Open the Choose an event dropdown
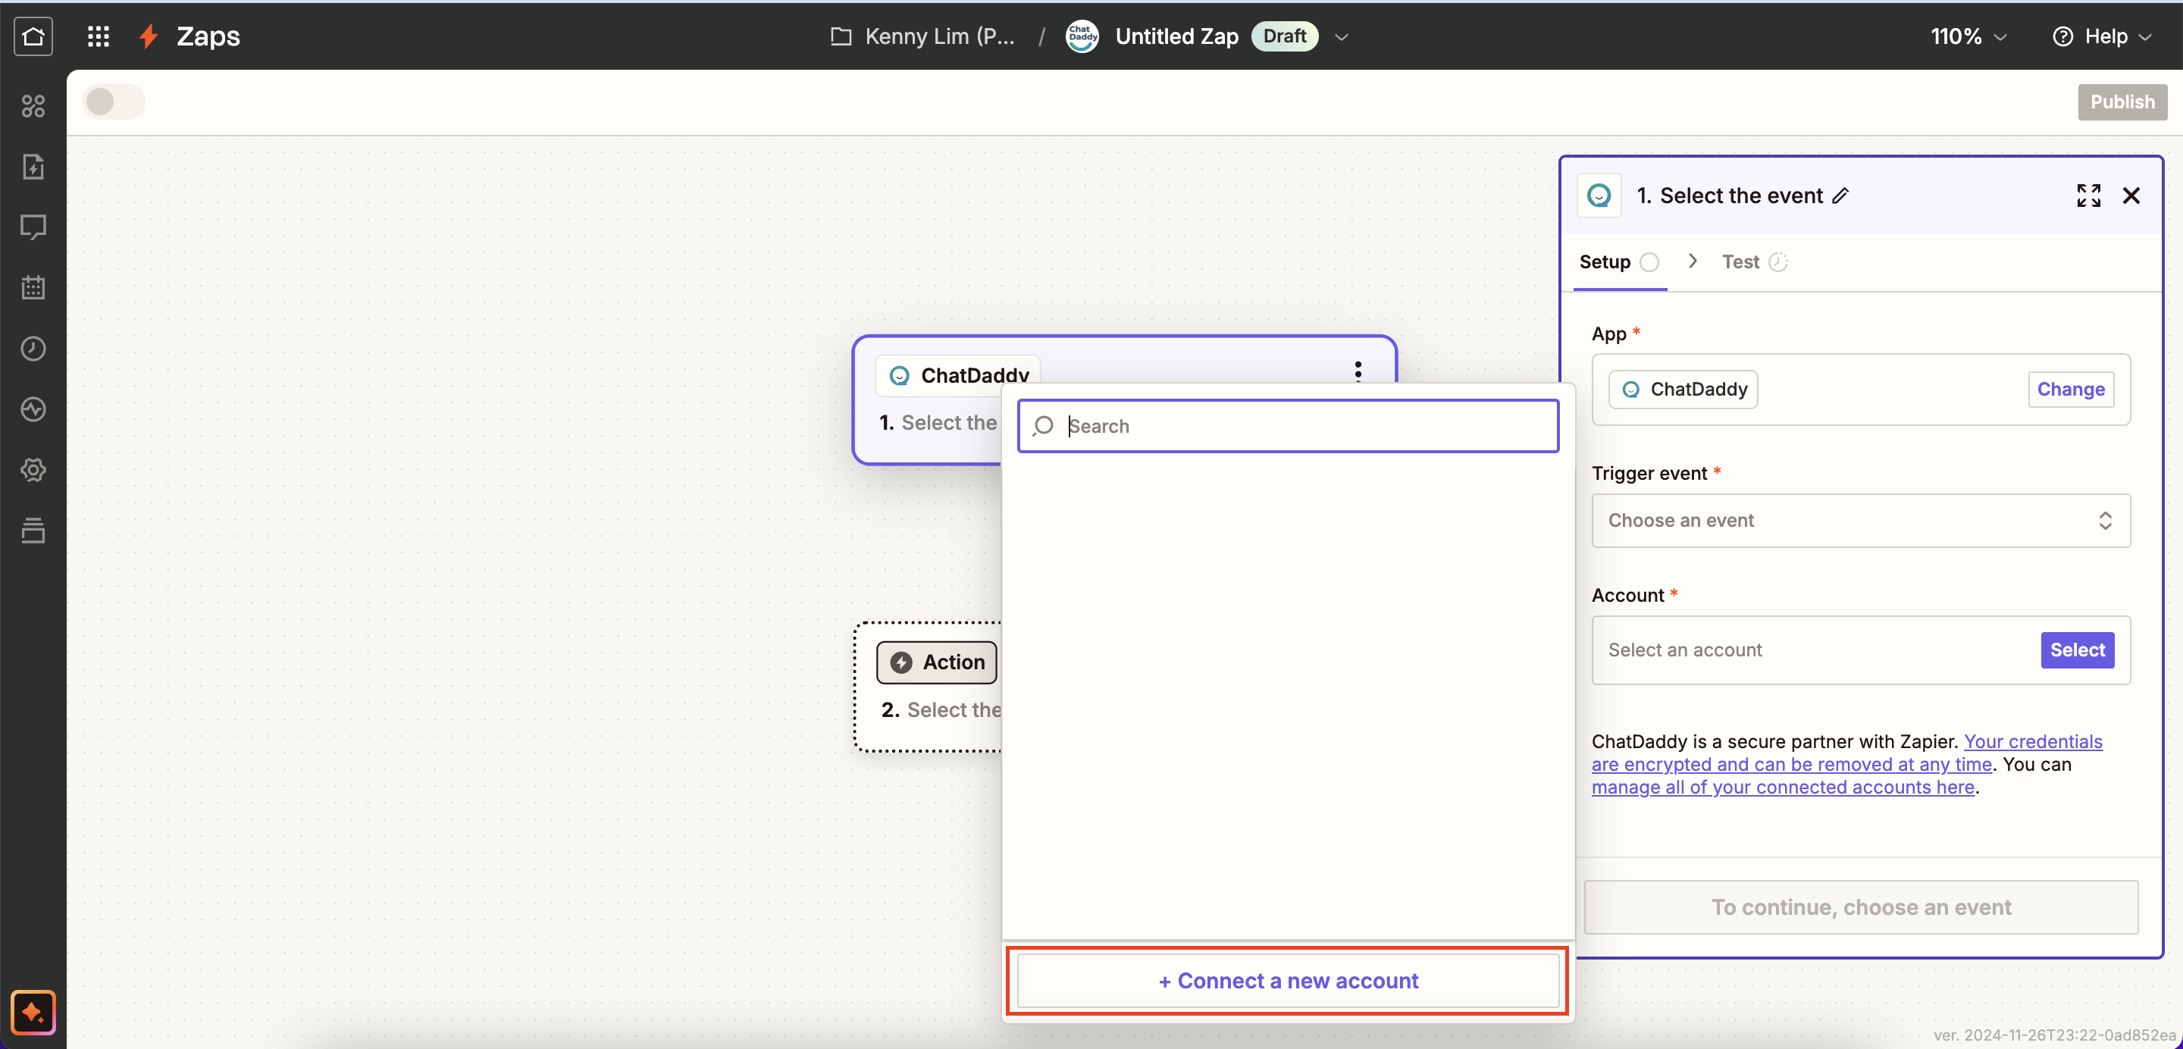Screen dimensions: 2183x1049 (1860, 520)
